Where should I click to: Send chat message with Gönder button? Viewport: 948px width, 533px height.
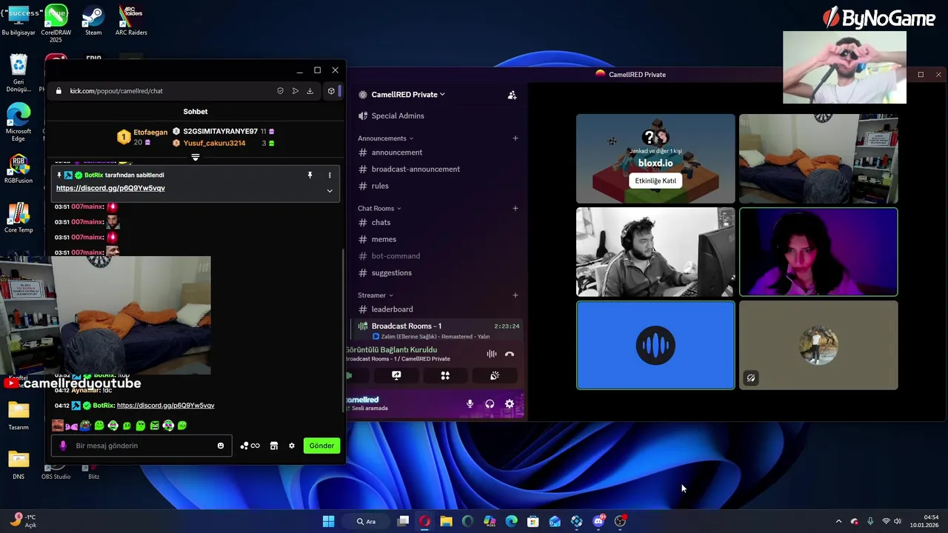coord(321,446)
